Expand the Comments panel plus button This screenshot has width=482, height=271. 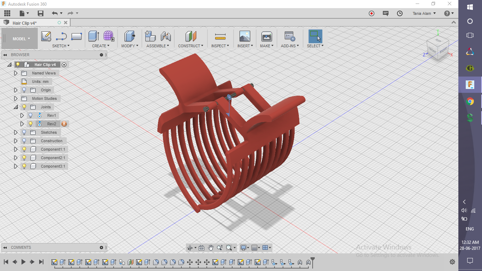pyautogui.click(x=102, y=248)
